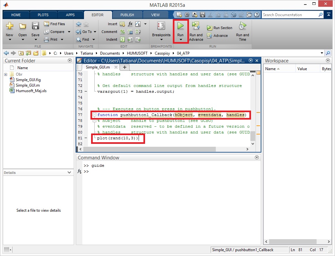Switch to the APPS tab
Viewport: 335px width, 256px height.
[70, 15]
